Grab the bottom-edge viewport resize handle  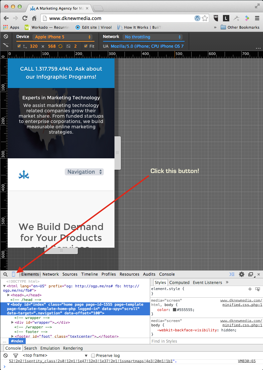(x=61, y=251)
